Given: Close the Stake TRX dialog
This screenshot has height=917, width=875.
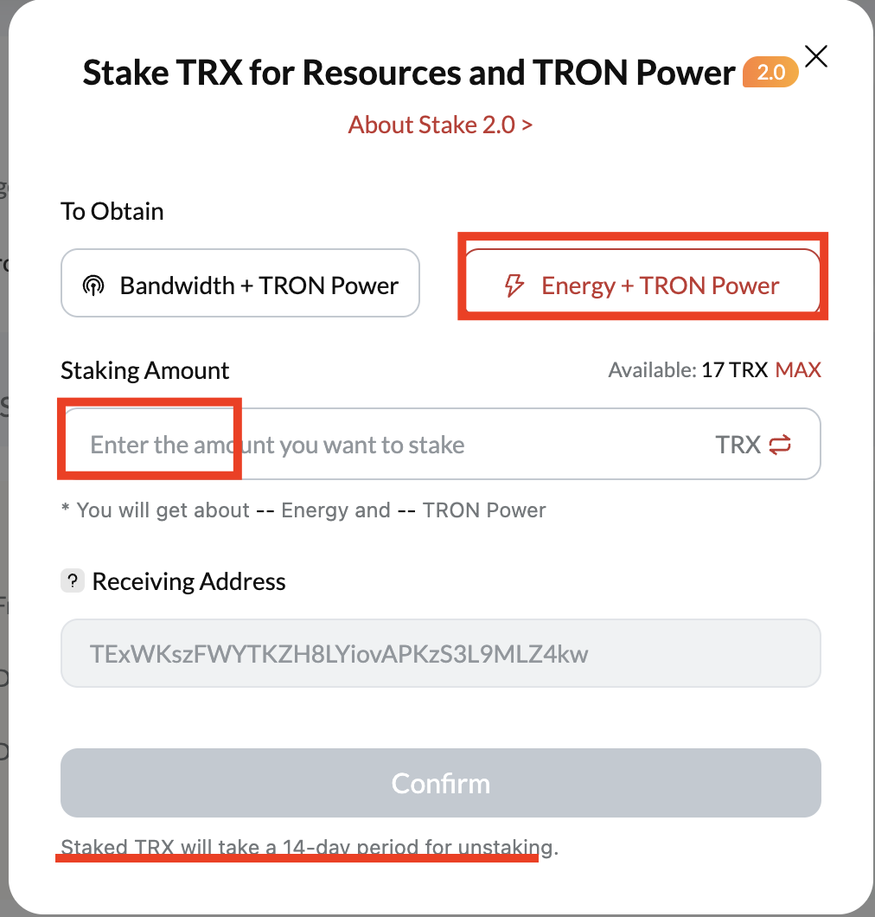Looking at the screenshot, I should [816, 57].
